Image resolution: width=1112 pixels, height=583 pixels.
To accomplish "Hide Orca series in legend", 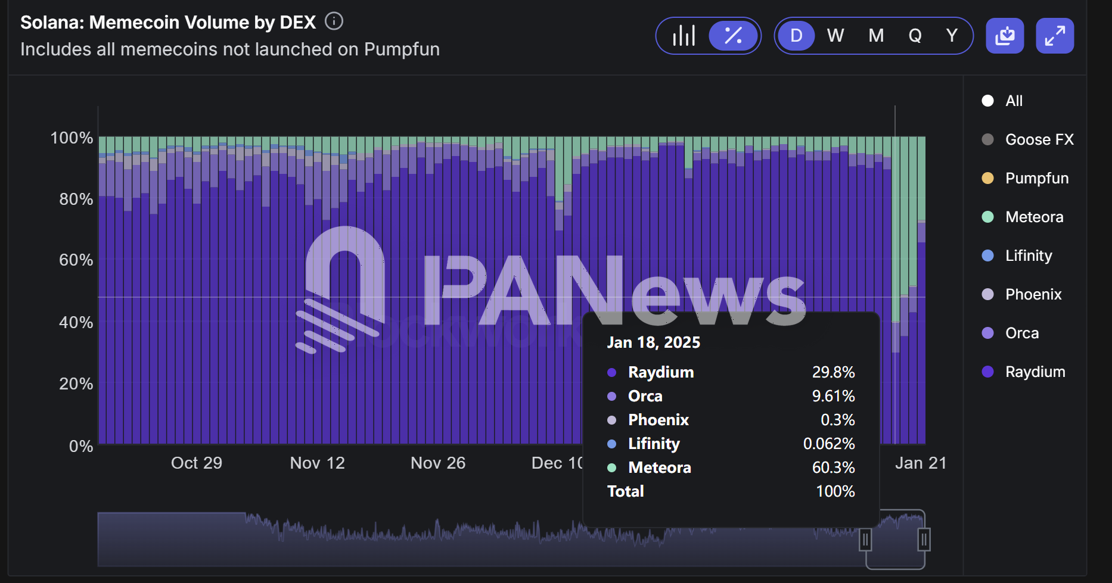I will 1021,333.
